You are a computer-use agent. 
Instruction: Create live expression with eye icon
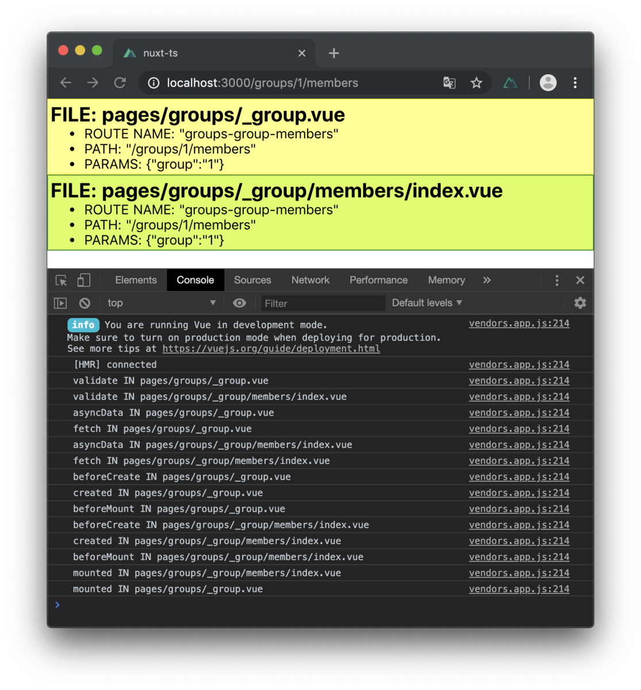point(240,303)
